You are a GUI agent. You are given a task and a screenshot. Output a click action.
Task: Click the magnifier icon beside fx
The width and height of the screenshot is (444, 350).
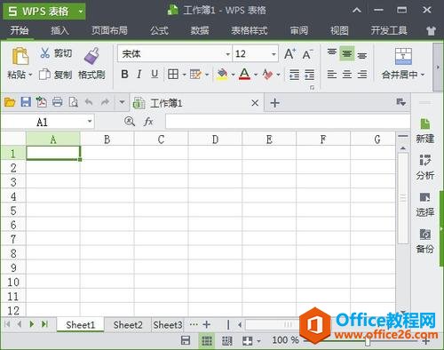coord(130,121)
